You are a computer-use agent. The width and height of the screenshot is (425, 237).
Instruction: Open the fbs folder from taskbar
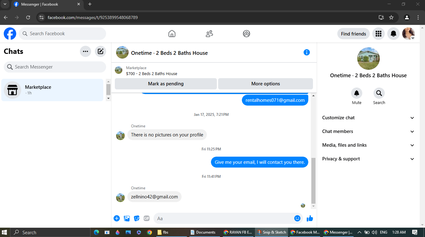coord(171,232)
